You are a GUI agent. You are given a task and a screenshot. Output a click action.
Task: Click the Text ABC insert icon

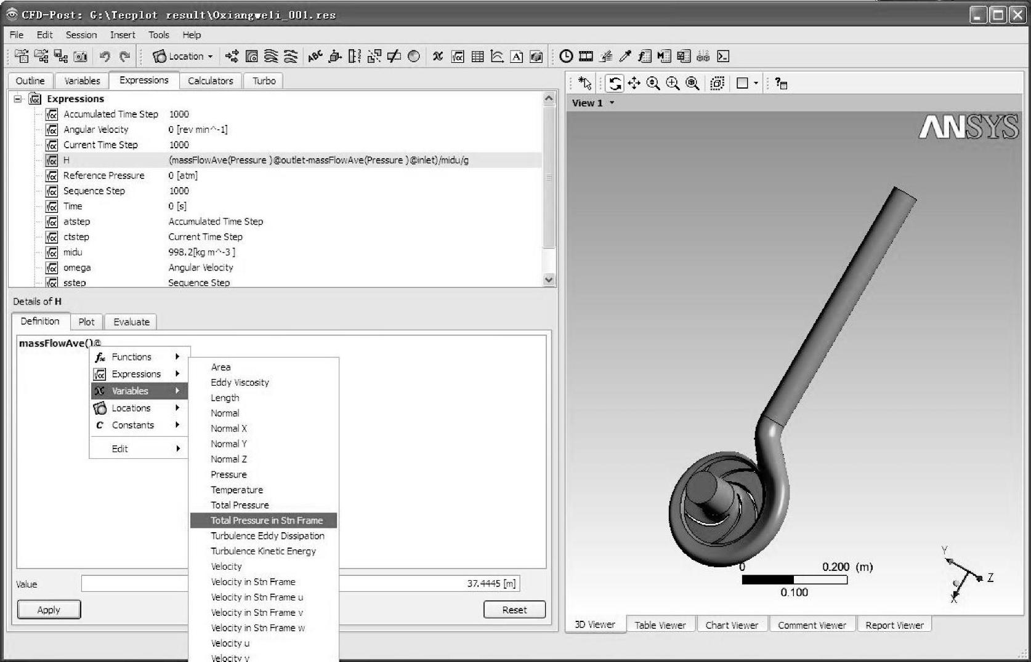315,57
